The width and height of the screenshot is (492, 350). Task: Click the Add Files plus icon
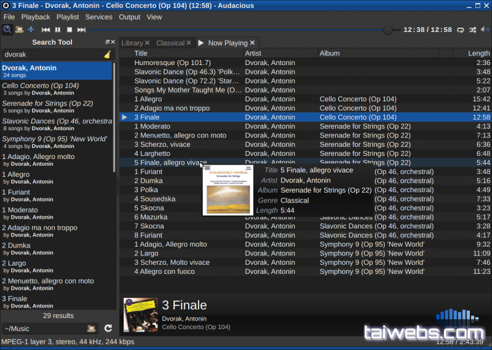31,29
